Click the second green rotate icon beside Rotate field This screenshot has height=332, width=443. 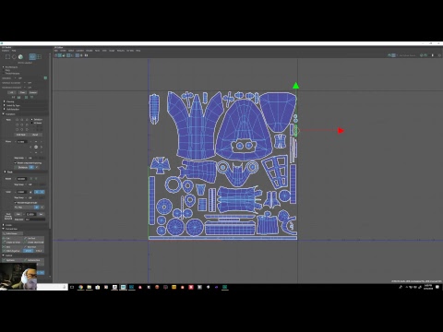coord(36,179)
